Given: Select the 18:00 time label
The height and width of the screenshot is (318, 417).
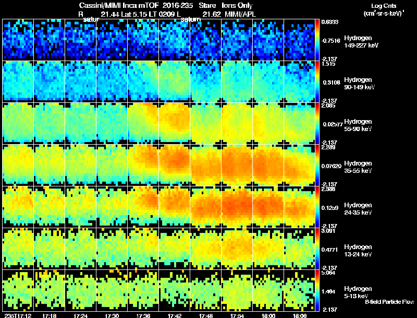Looking at the screenshot, I should tap(268, 315).
